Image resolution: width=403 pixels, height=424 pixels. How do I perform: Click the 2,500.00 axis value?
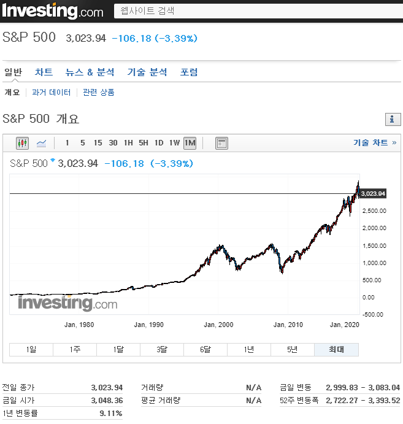point(374,211)
